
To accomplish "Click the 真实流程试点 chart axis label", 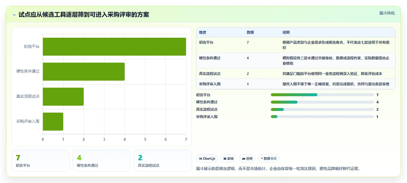I will point(28,97).
